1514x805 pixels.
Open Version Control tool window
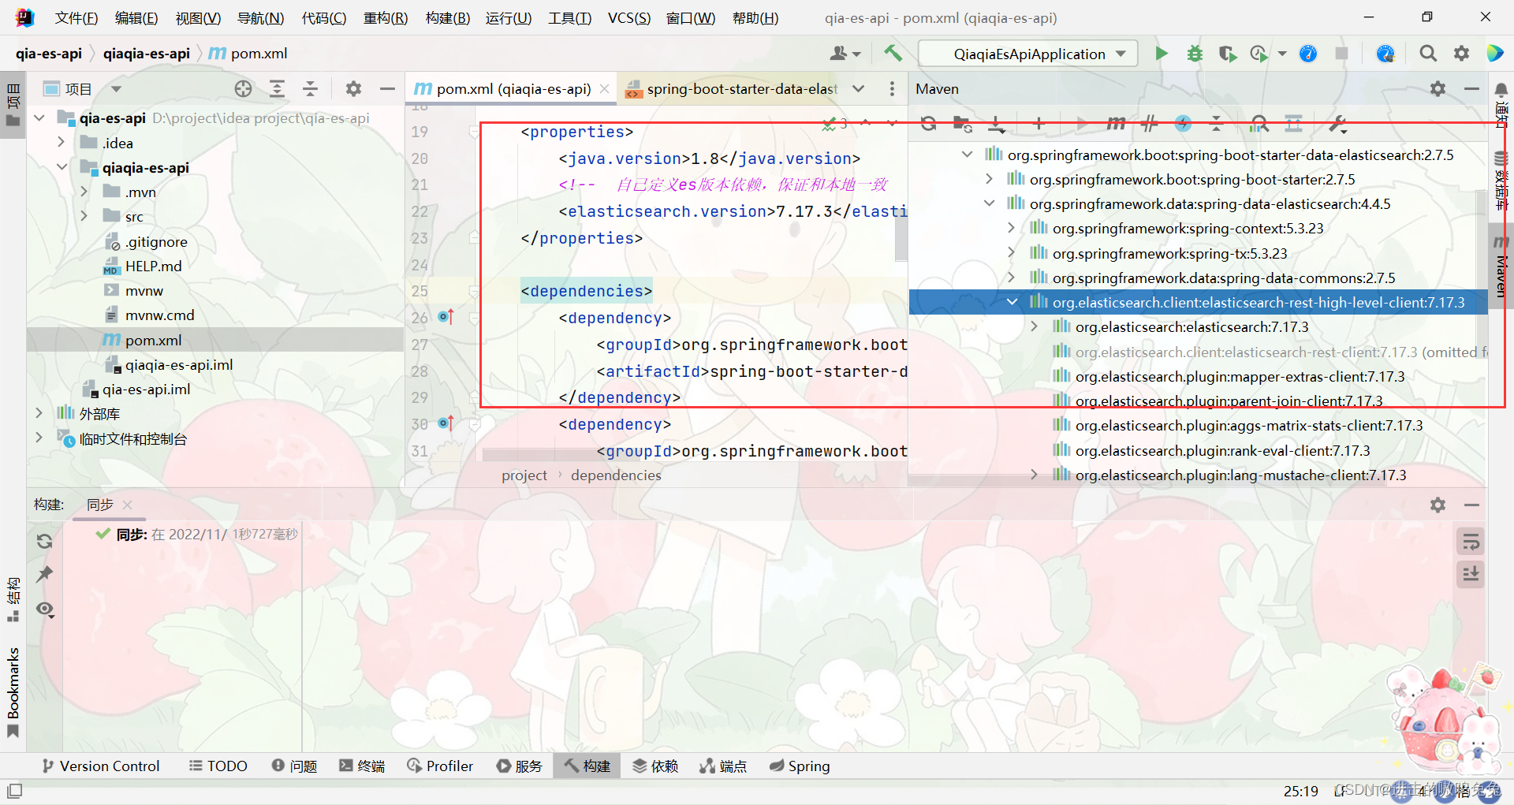pos(101,766)
